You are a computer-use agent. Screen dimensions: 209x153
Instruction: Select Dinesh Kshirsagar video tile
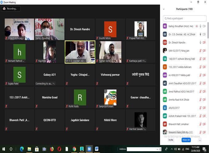coord(19,29)
